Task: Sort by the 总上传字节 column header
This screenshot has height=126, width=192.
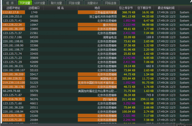Action: (126, 8)
